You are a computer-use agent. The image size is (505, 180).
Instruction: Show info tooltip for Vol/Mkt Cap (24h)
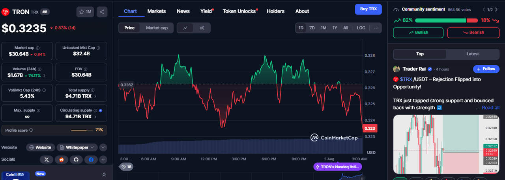(x=45, y=90)
